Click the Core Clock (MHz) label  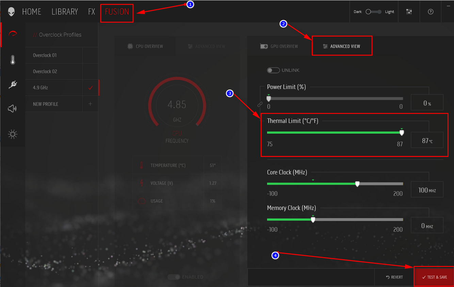(x=287, y=172)
